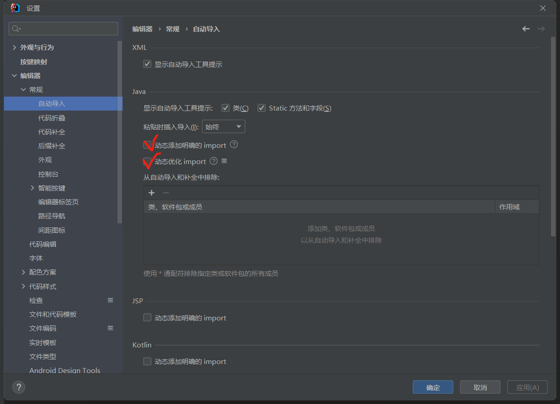The height and width of the screenshot is (404, 560).
Task: Uncheck the 类(C) checkbox
Action: click(226, 108)
